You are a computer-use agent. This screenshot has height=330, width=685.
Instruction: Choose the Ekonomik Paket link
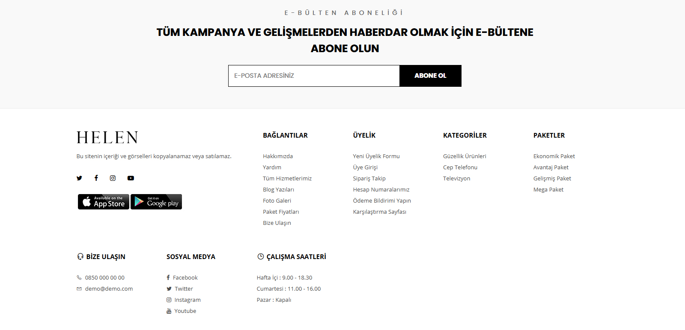[554, 156]
